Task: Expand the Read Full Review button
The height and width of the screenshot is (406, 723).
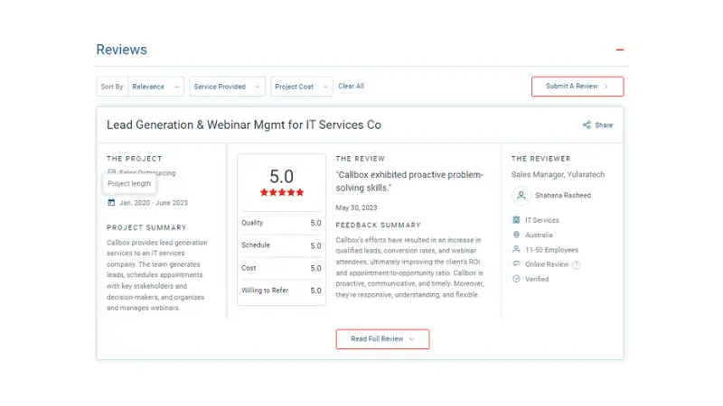Action: coord(382,339)
